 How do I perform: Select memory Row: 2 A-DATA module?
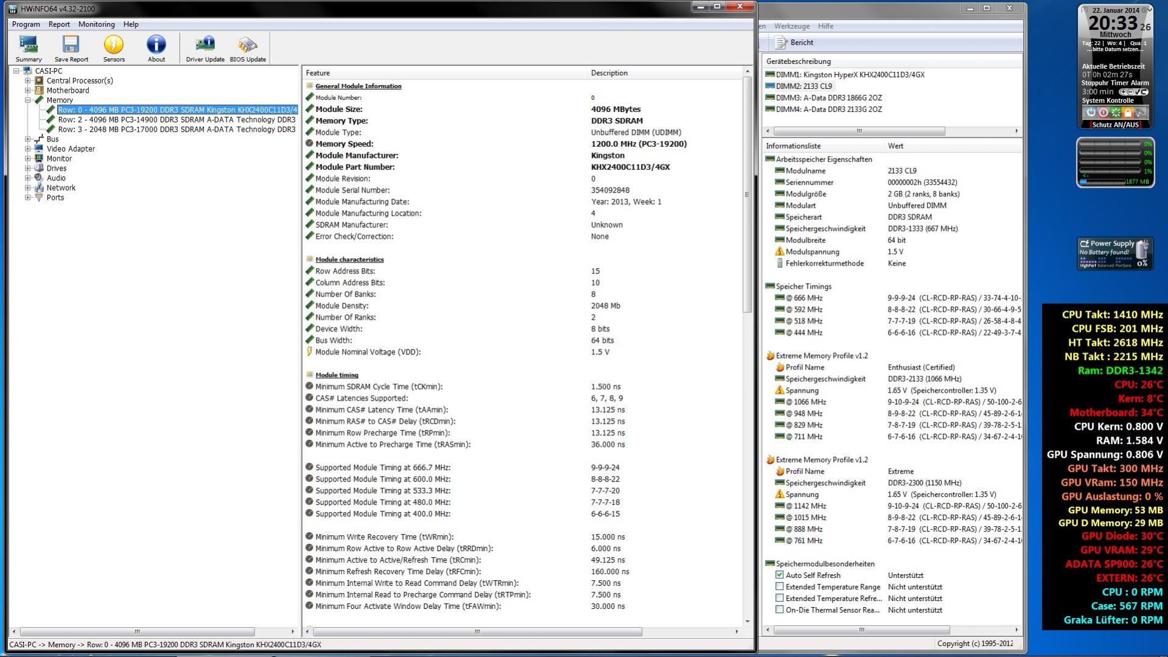[x=177, y=119]
